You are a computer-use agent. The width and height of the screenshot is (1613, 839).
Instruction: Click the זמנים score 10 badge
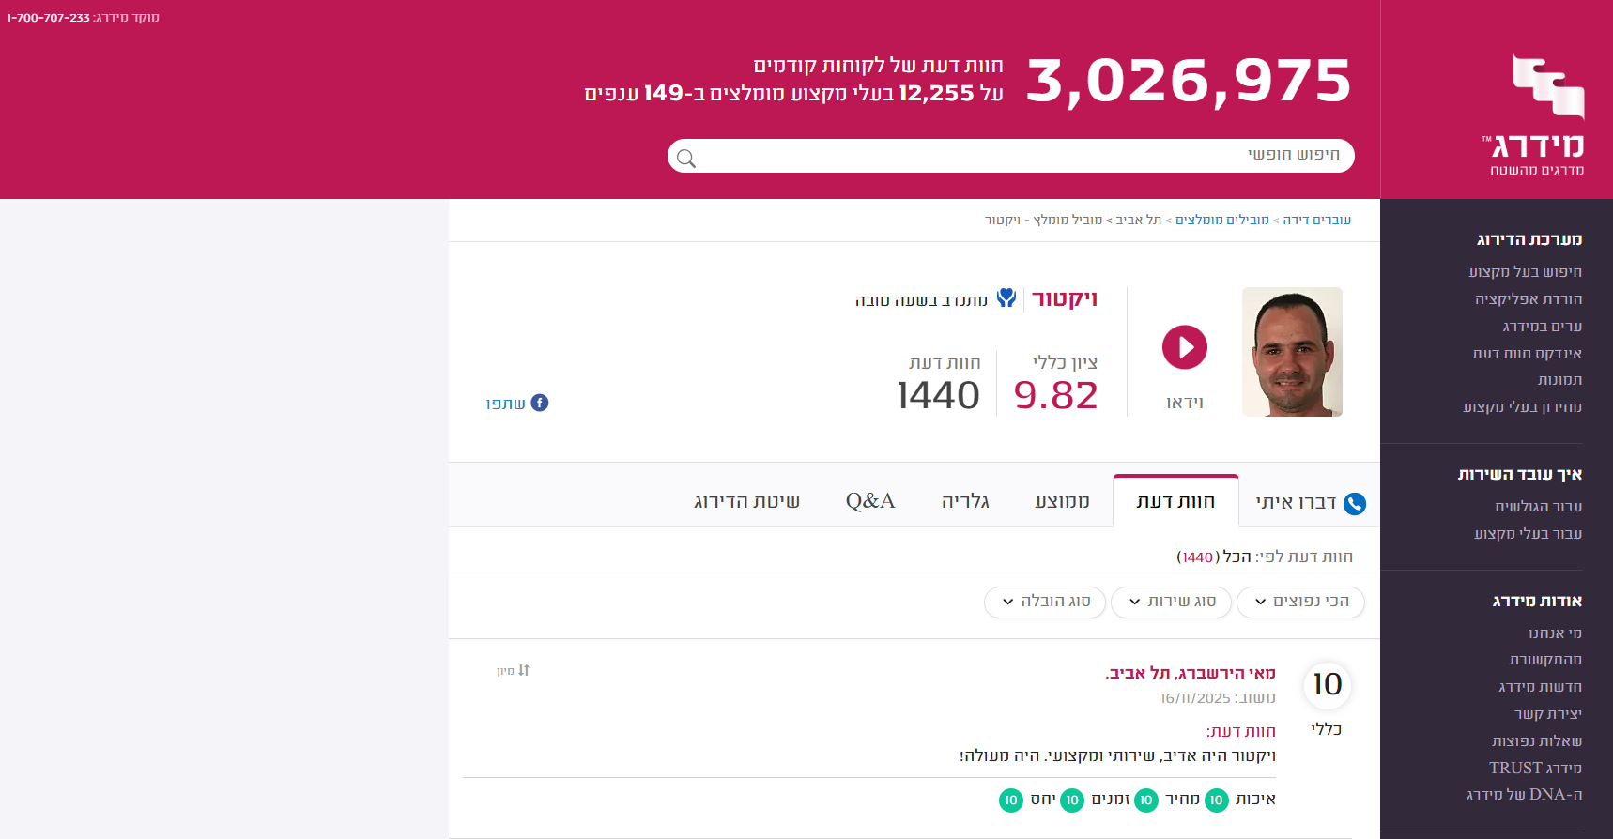click(1072, 801)
